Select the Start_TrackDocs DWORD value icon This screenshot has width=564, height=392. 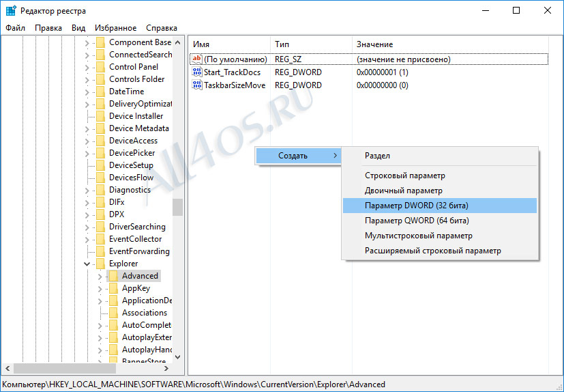click(197, 72)
